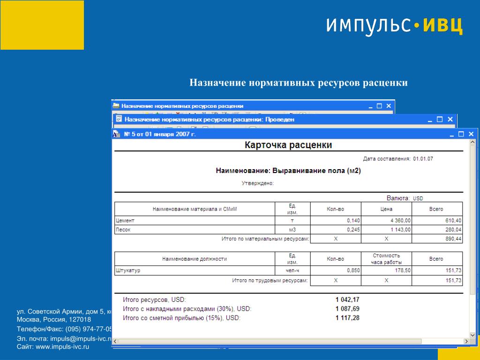Click the vertical scrollbar down arrow
Screen dimensions: 480x360
472,335
